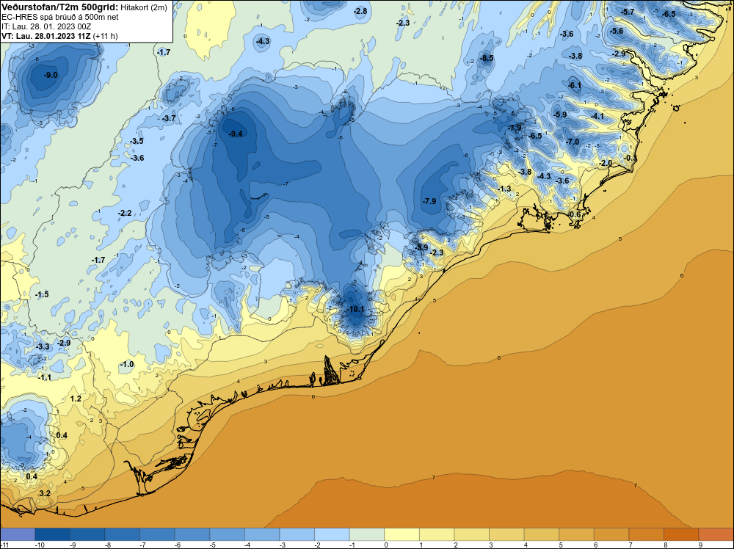The image size is (734, 549).
Task: Click the -3.5 temperature label
Action: [137, 141]
